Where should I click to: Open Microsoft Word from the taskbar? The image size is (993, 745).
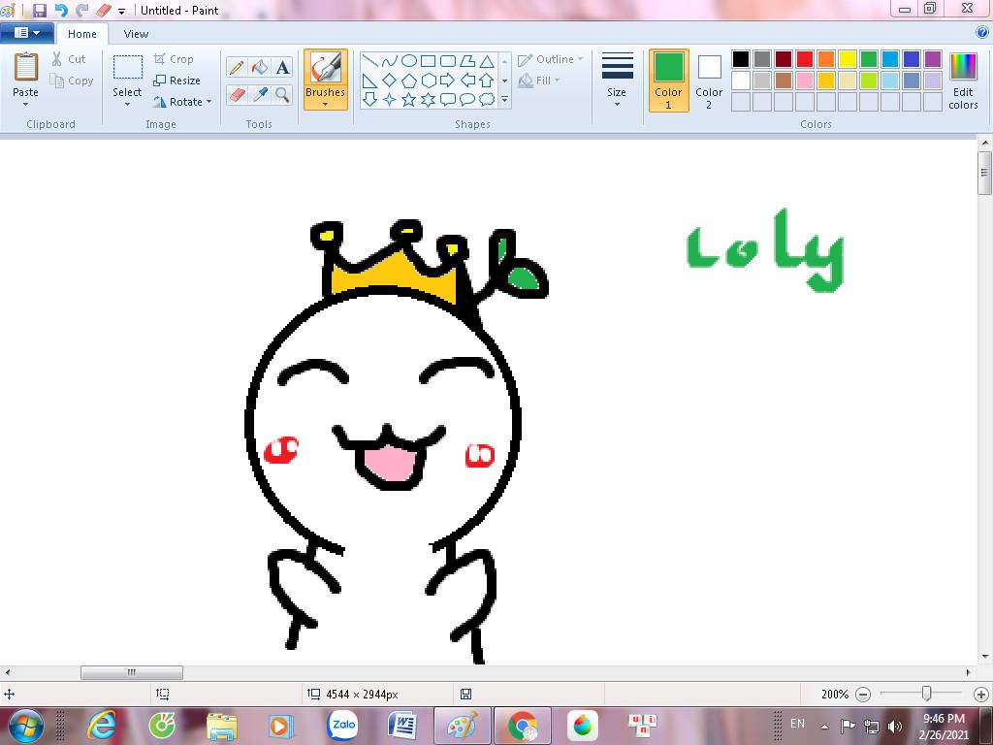(x=402, y=725)
